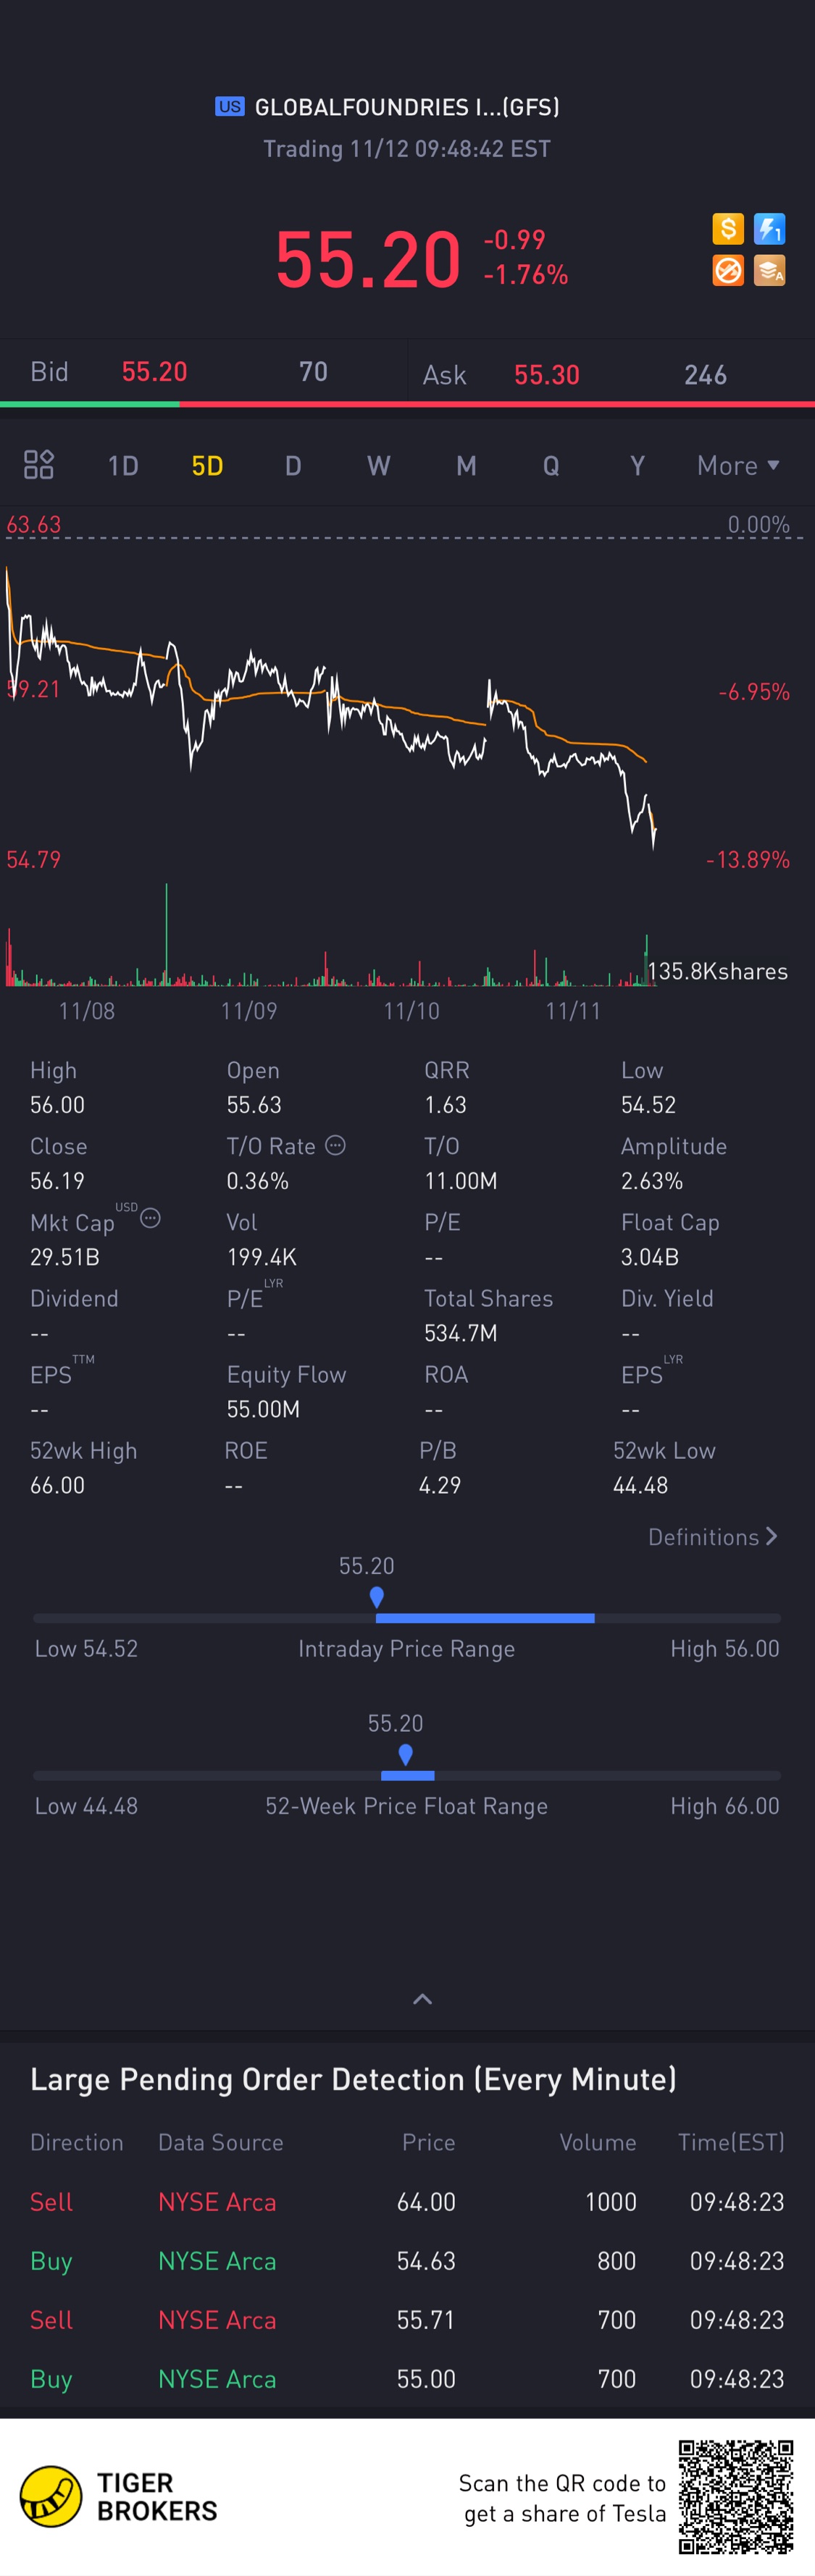The height and width of the screenshot is (2576, 815).
Task: Switch chart to weekly W tab
Action: 378,465
